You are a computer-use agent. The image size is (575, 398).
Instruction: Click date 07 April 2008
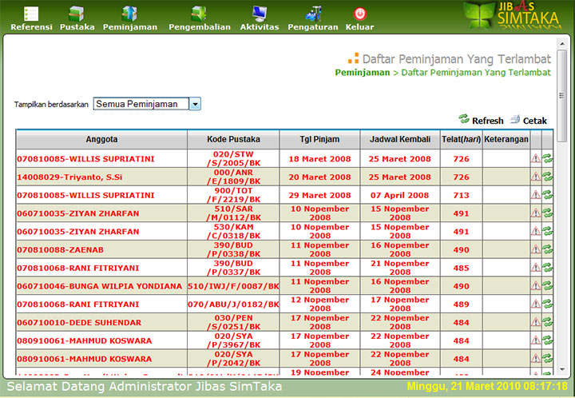(400, 195)
